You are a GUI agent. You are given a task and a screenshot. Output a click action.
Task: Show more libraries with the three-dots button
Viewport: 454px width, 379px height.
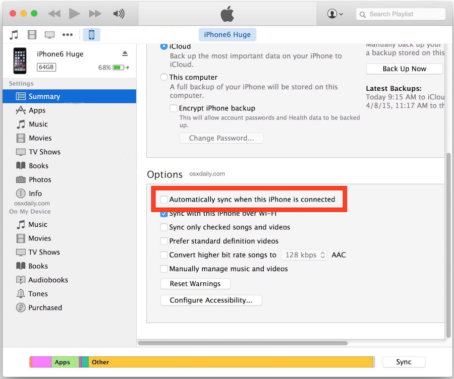coord(67,35)
